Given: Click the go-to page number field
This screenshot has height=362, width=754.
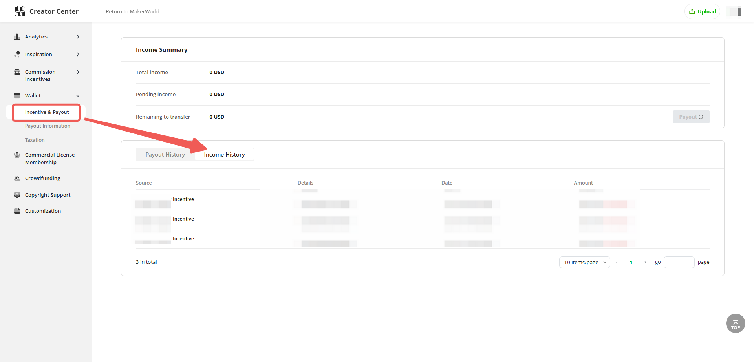Looking at the screenshot, I should 679,262.
